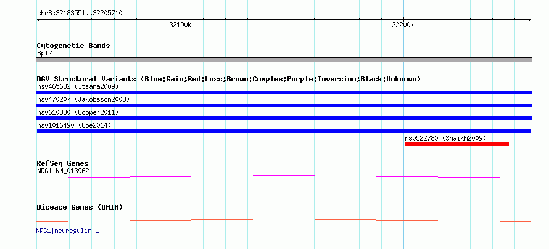Open the nsv465632 (Itsara2009) label
The height and width of the screenshot is (249, 549).
[x=78, y=86]
